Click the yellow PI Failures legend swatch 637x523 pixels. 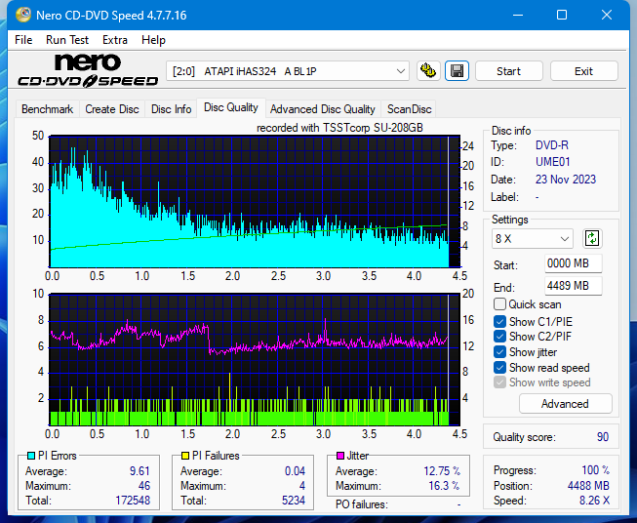click(185, 456)
